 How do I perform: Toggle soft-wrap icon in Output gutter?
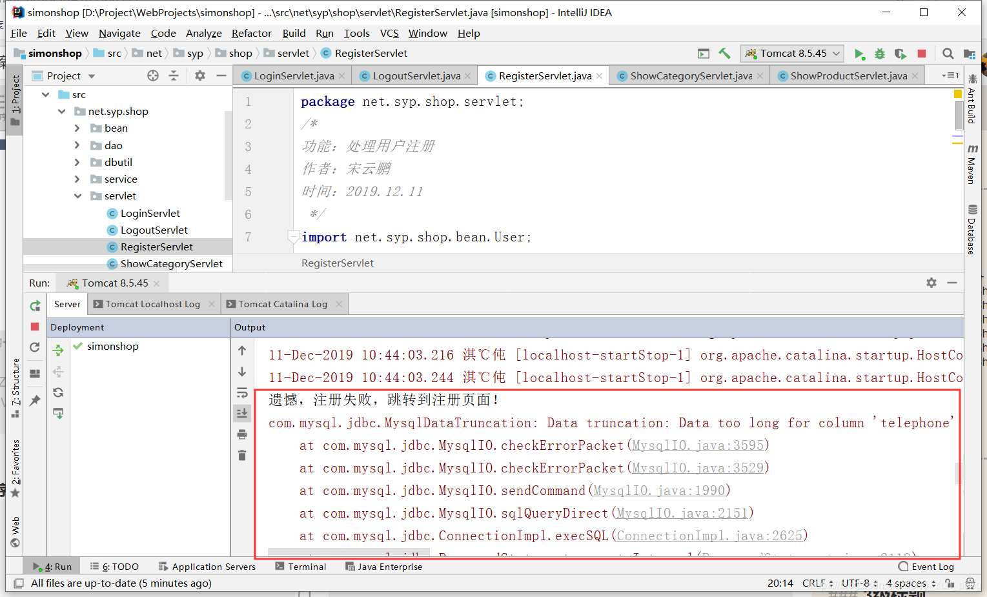(x=242, y=393)
